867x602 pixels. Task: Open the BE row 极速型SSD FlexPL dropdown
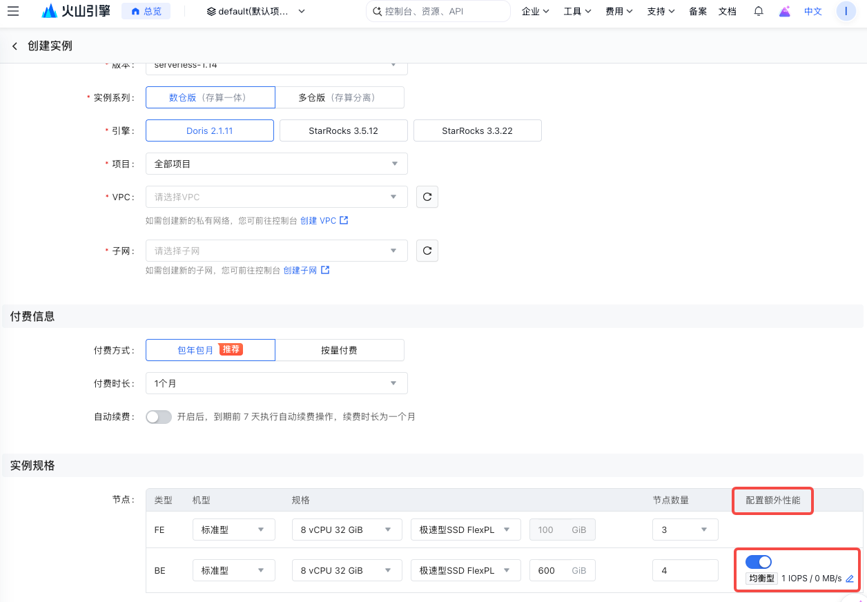click(466, 570)
